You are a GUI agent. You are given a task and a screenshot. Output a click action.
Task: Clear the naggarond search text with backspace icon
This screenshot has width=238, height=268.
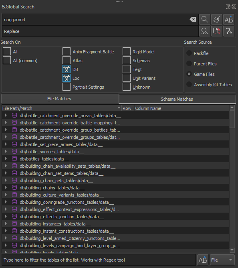click(x=193, y=20)
